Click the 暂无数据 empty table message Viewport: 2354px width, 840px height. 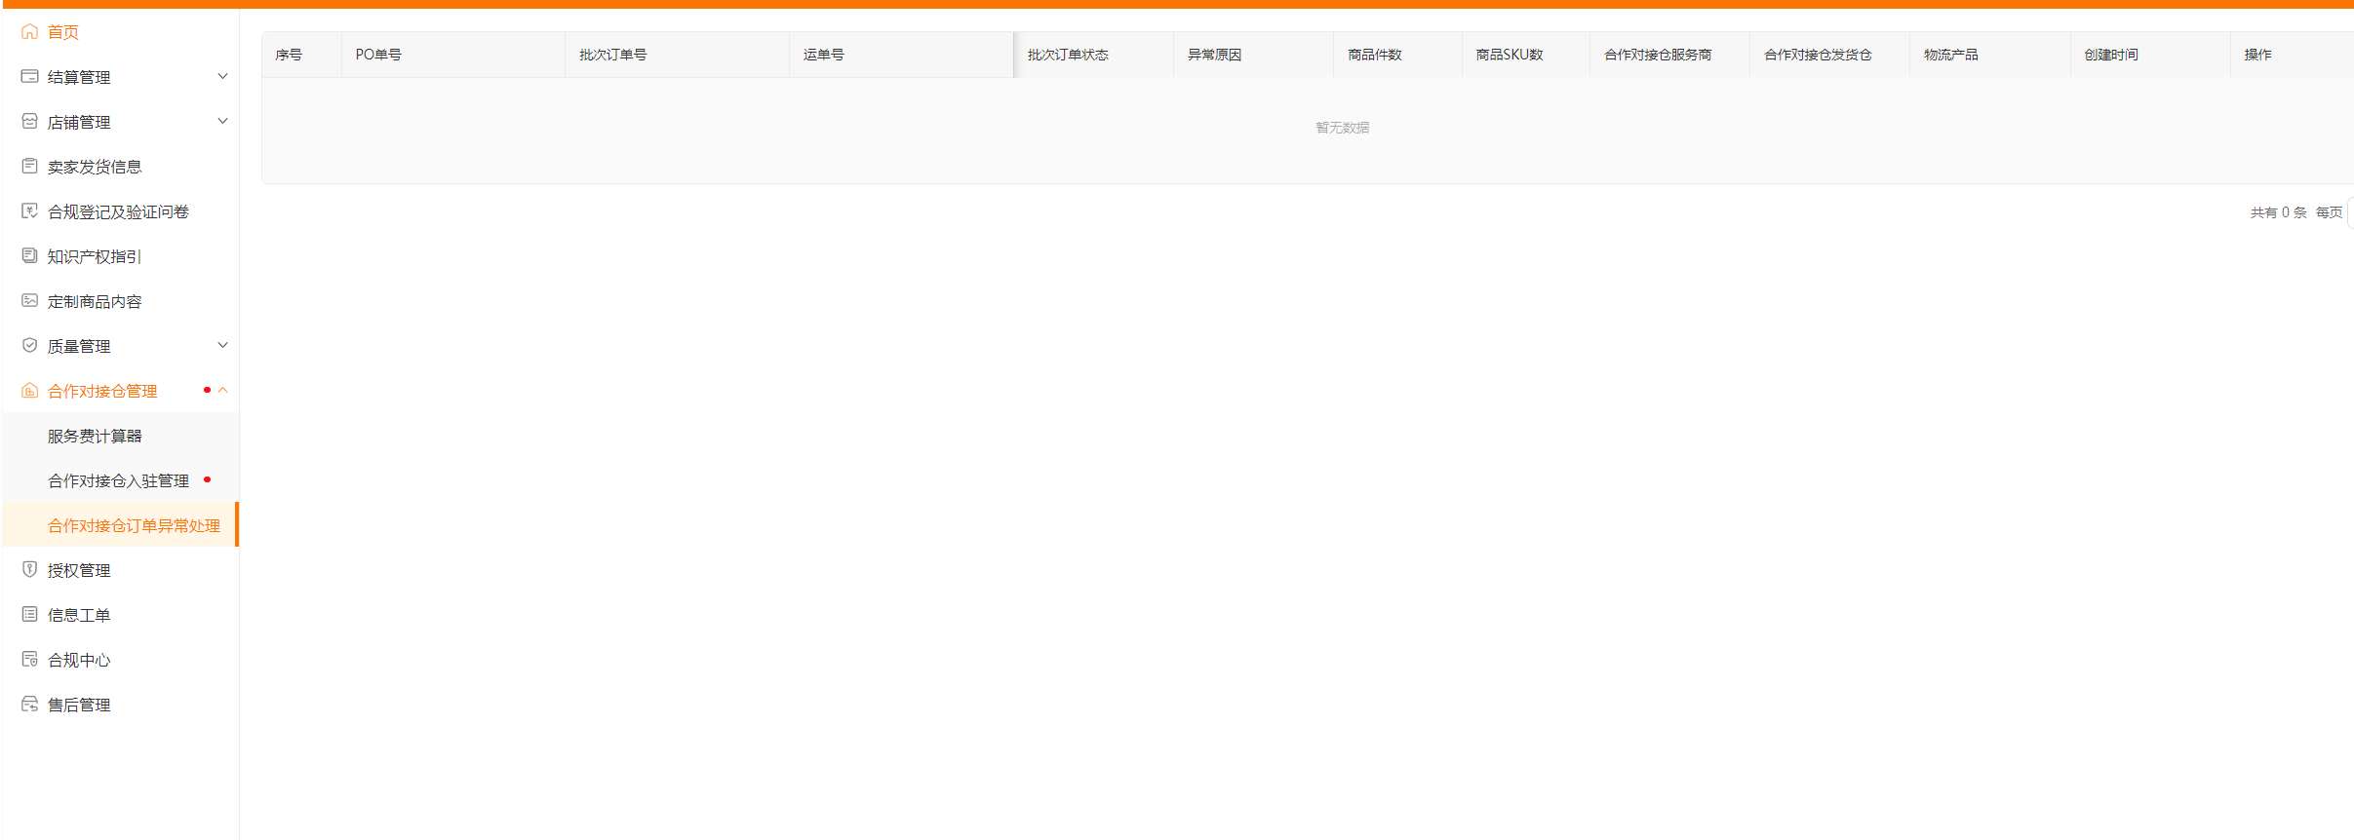1342,128
